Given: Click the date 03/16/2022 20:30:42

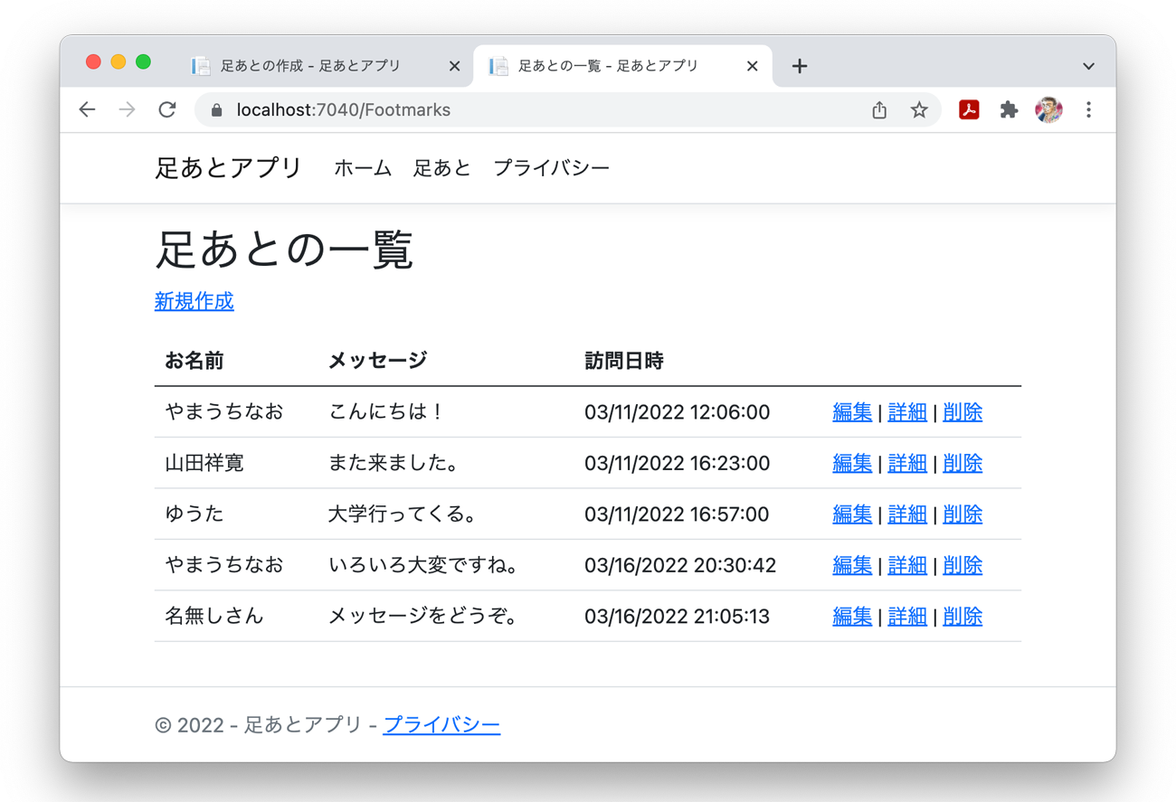Looking at the screenshot, I should point(680,565).
